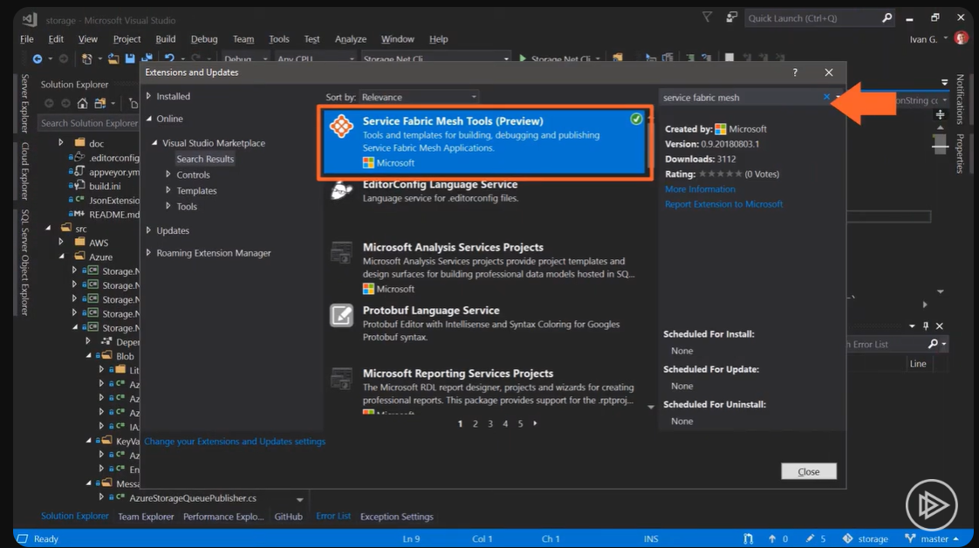Click the user account avatar
Image resolution: width=979 pixels, height=548 pixels.
click(962, 38)
